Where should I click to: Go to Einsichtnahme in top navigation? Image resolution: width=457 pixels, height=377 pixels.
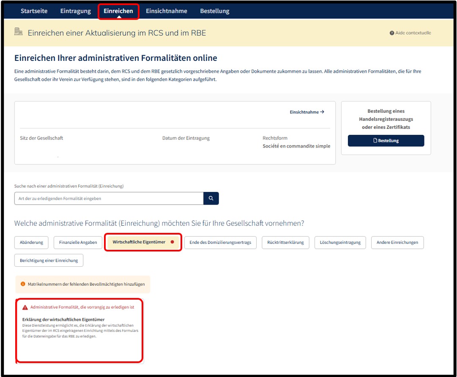pos(167,11)
